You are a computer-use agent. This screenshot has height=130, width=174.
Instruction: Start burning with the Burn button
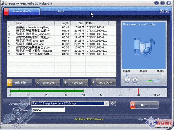pyautogui.click(x=144, y=105)
